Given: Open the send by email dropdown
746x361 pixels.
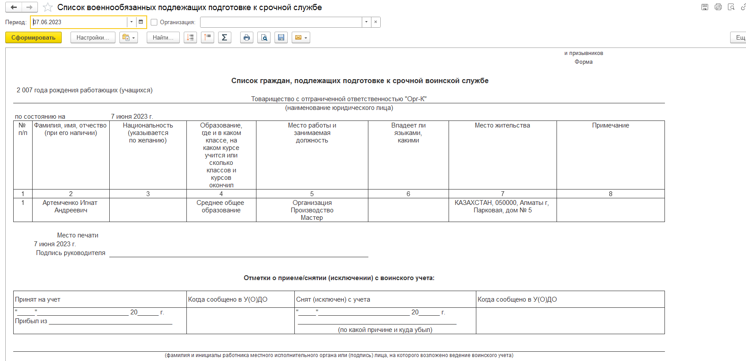Looking at the screenshot, I should (x=301, y=38).
